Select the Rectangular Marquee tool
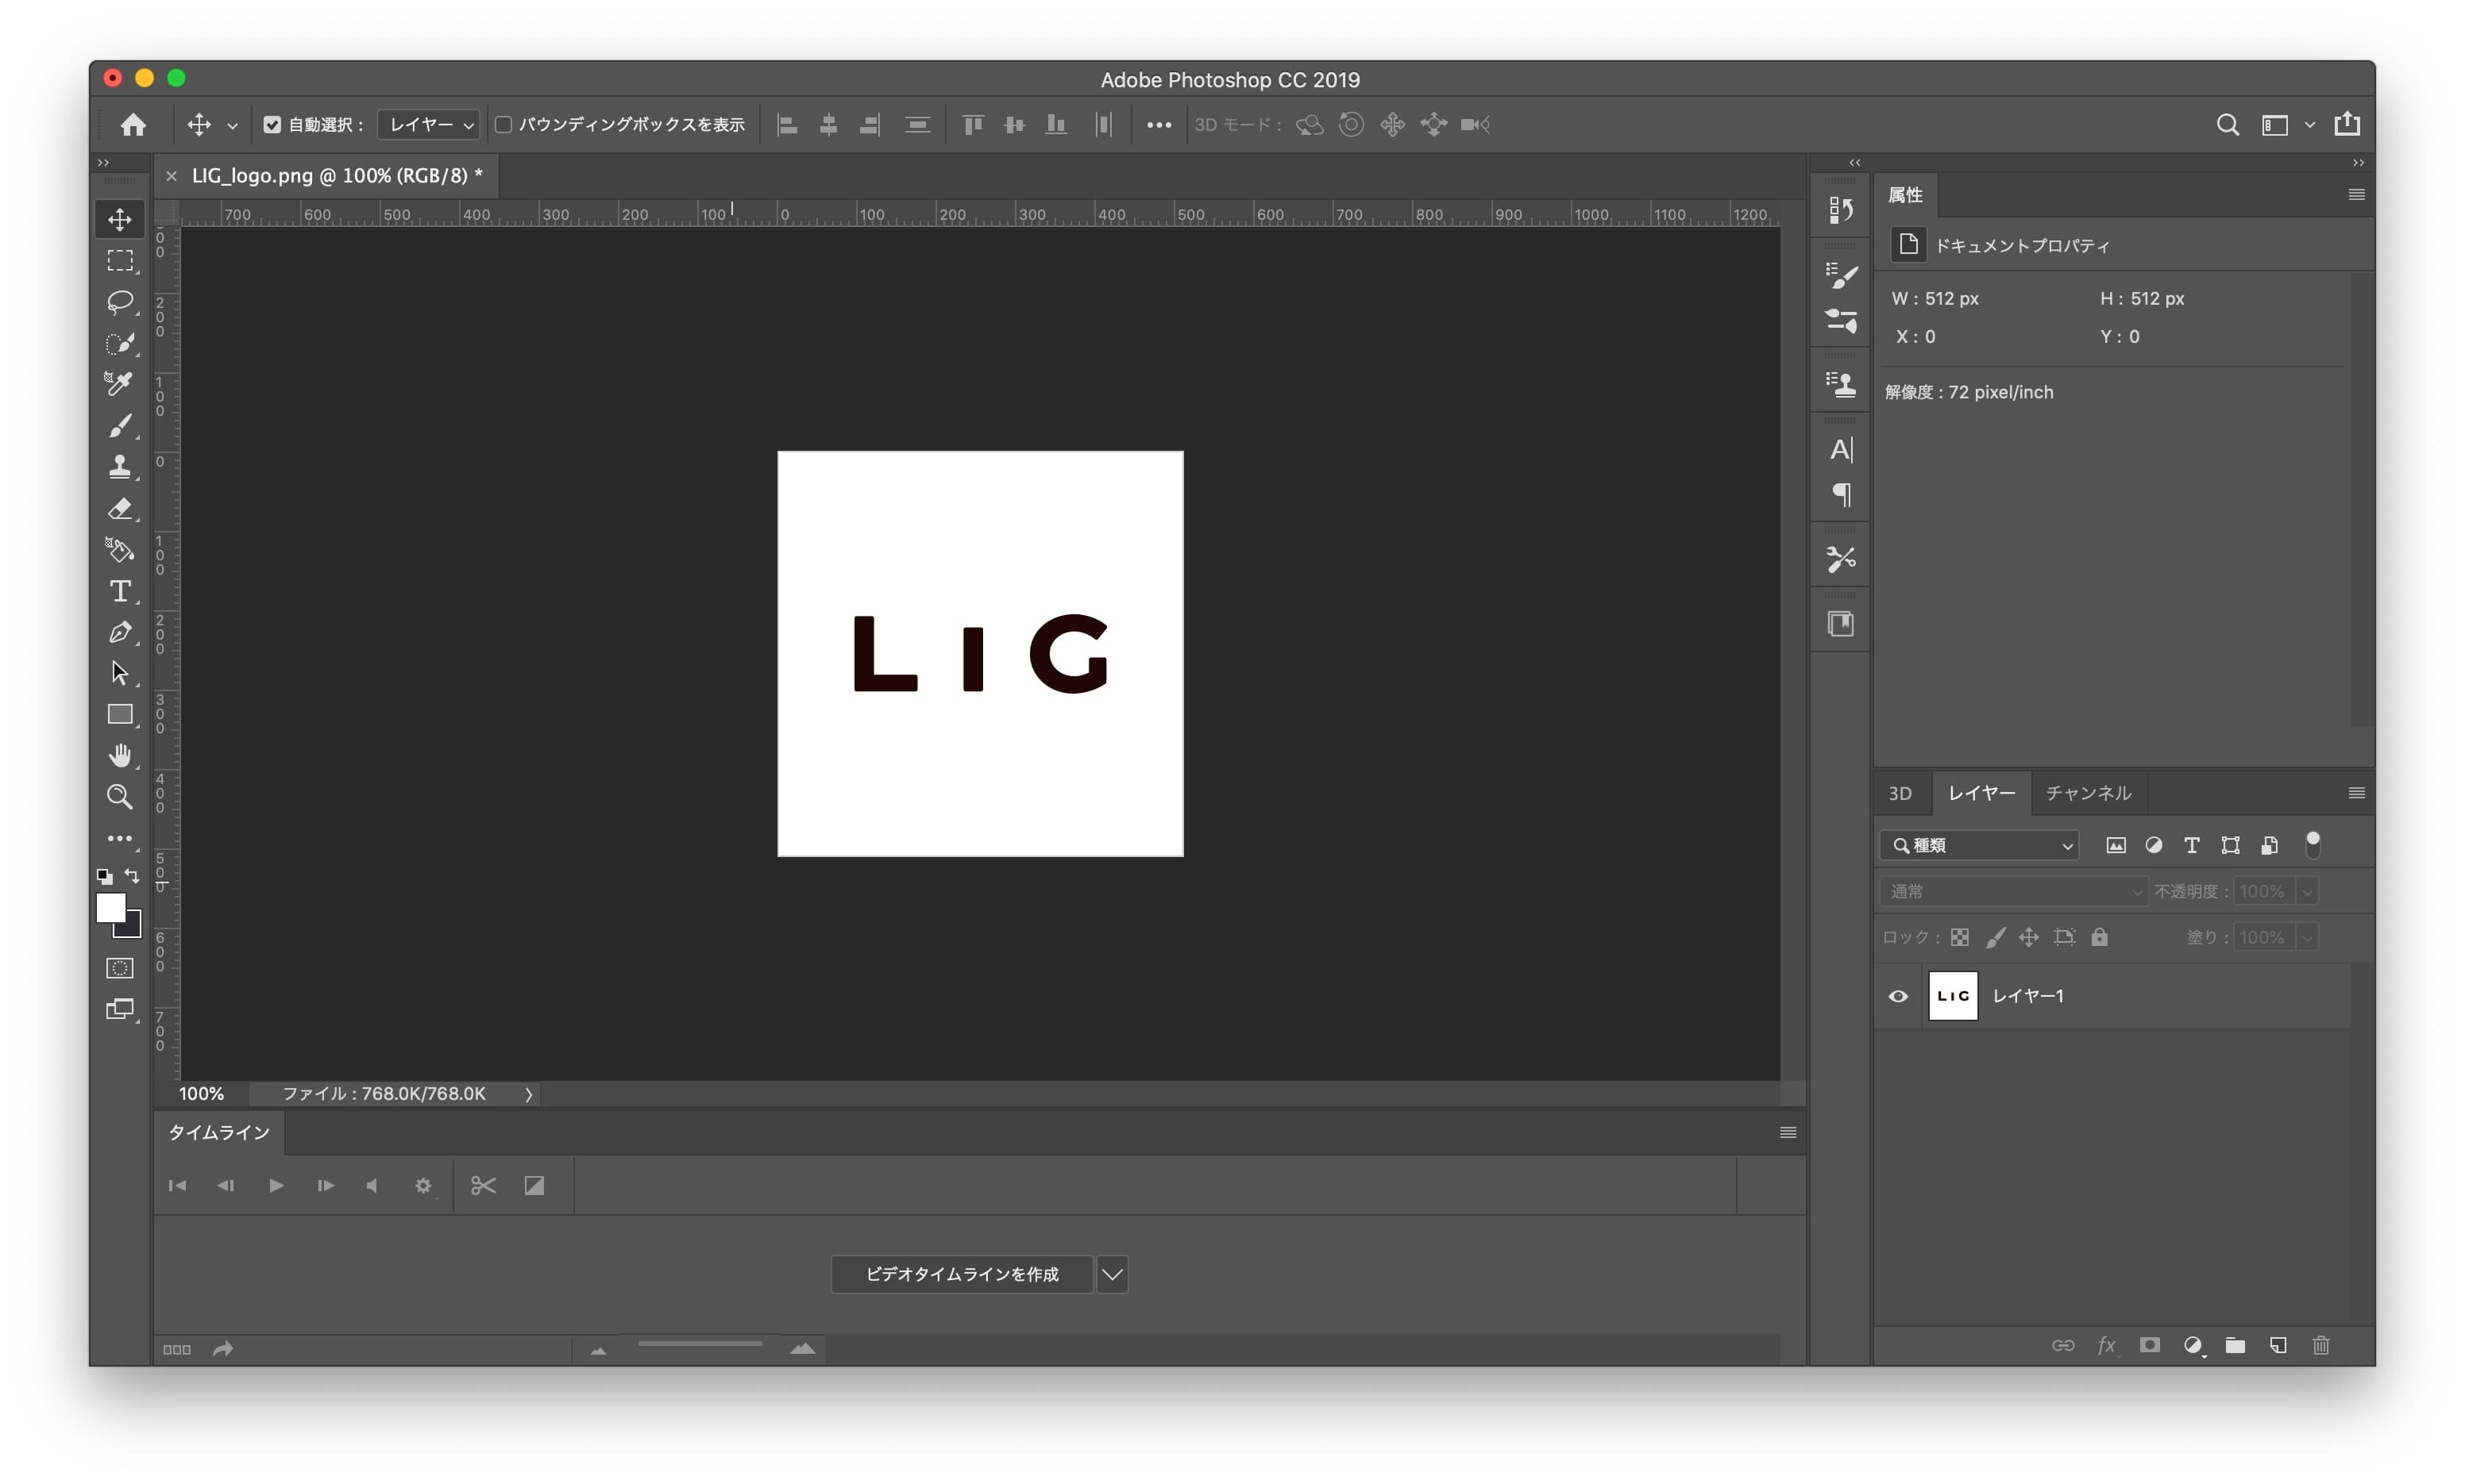The image size is (2465, 1484). pyautogui.click(x=120, y=261)
